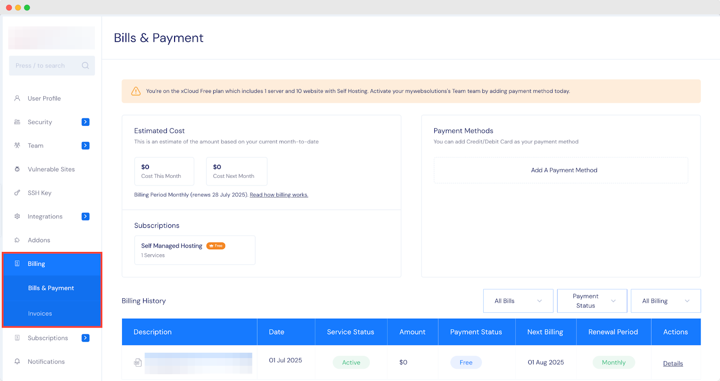Click the PDF document icon in billing row
This screenshot has height=381, width=720.
click(x=138, y=362)
